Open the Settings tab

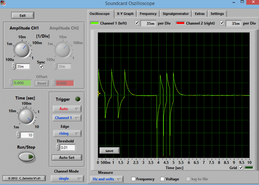217,14
